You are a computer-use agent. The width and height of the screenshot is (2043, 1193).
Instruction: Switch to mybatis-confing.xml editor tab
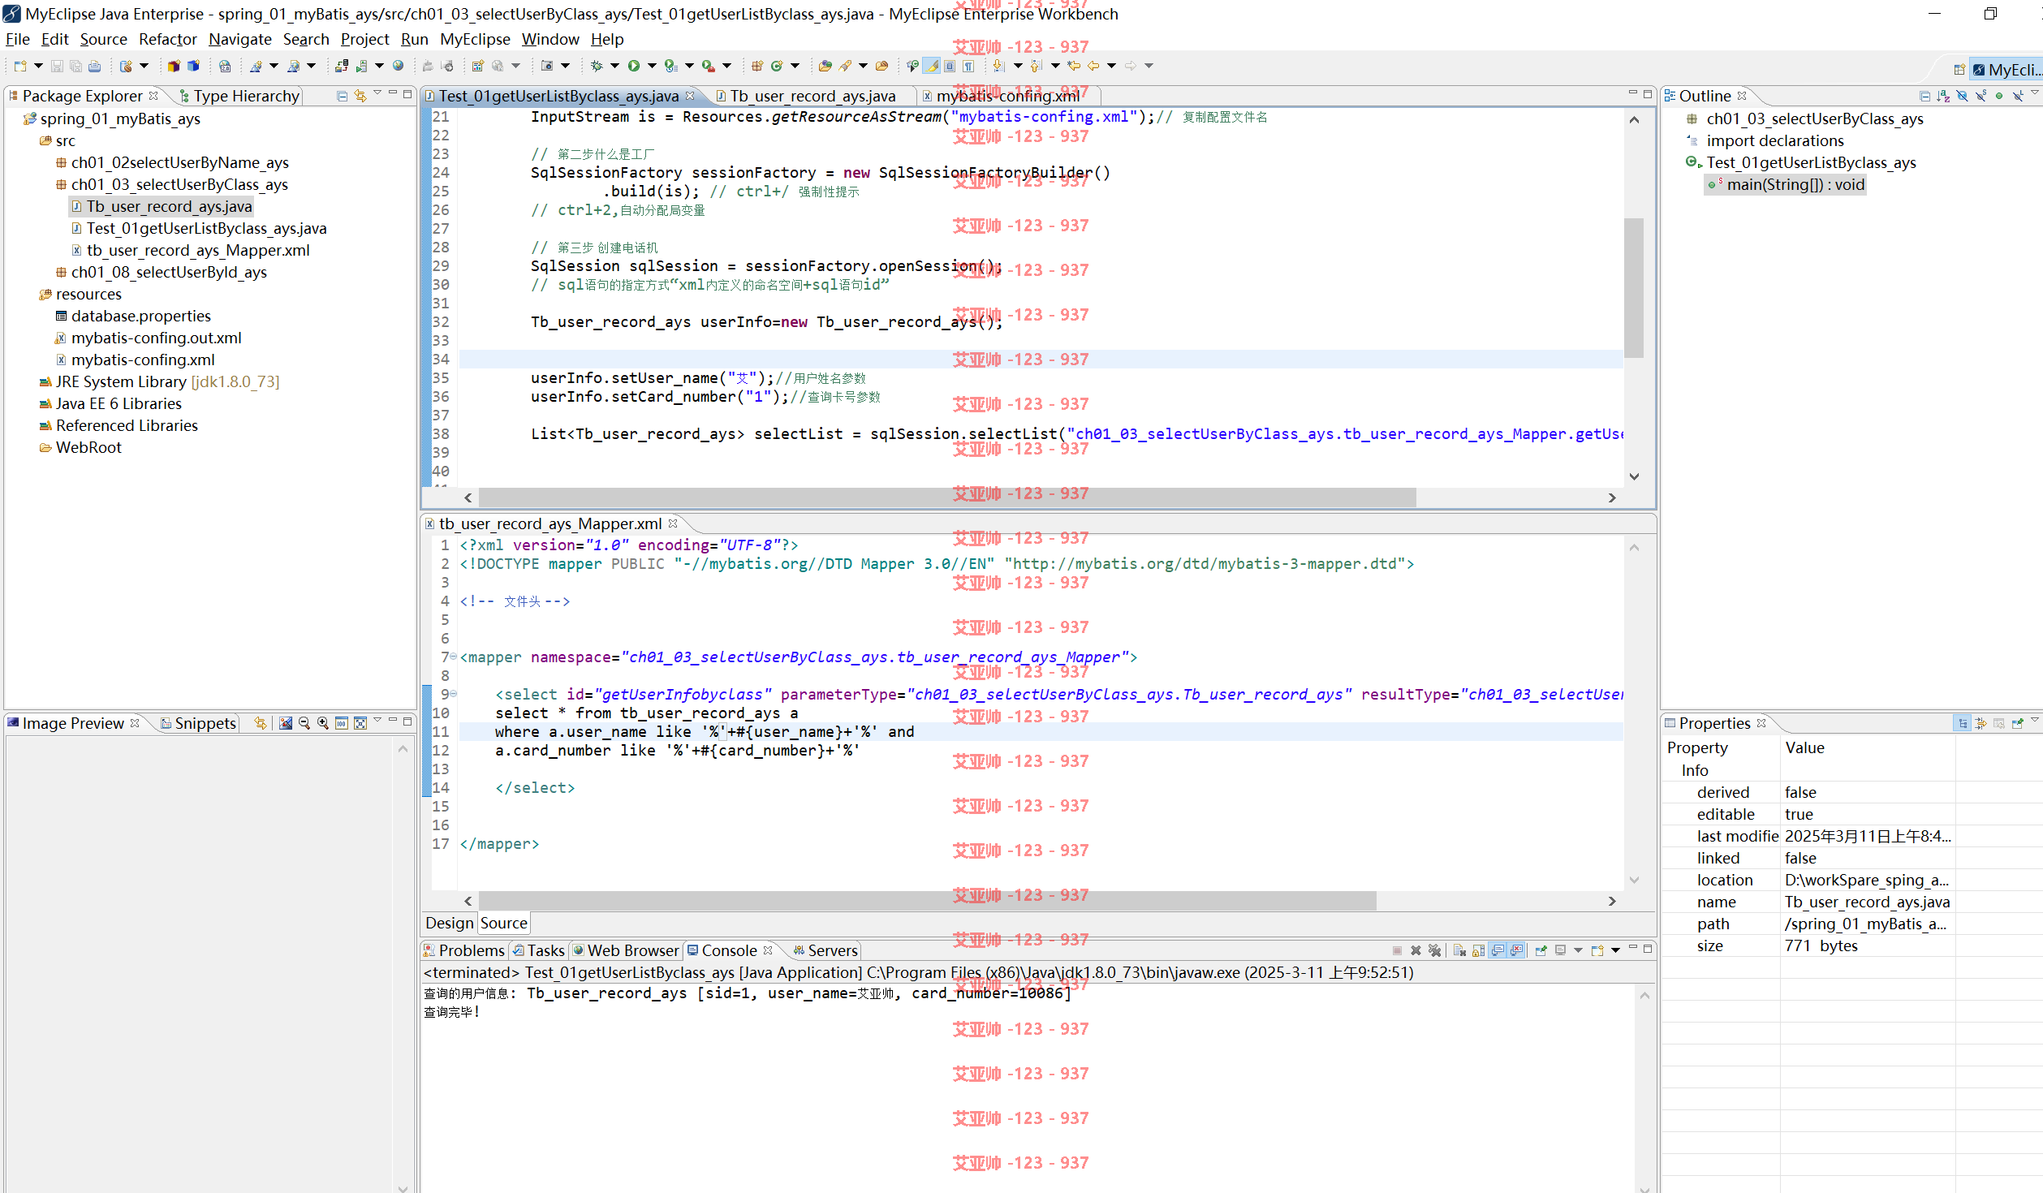(1007, 96)
